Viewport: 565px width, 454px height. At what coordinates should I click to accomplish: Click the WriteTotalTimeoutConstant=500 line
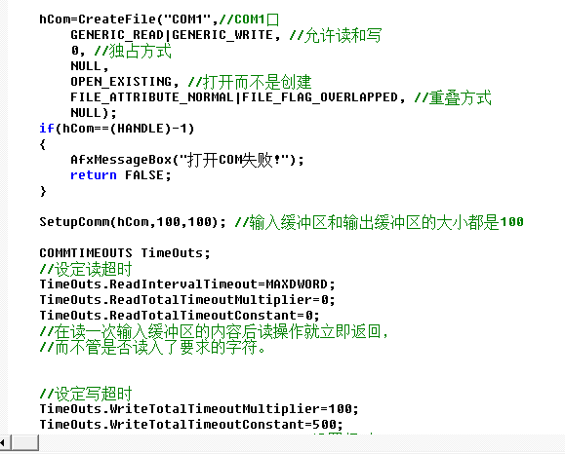[191, 425]
